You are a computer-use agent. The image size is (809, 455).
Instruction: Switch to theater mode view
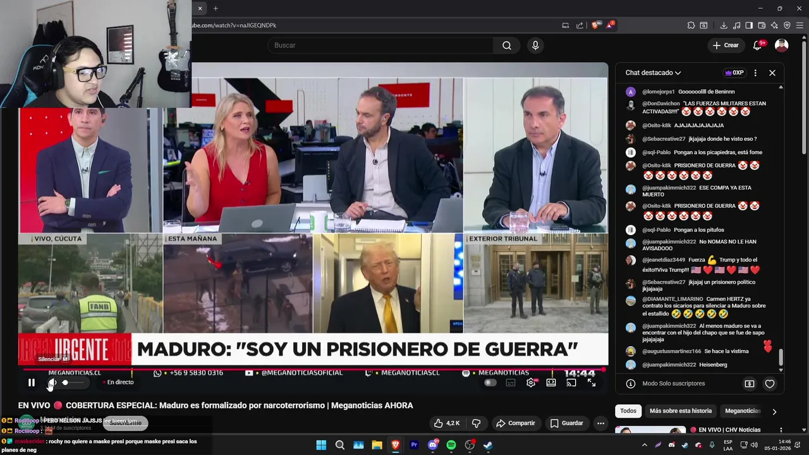tap(551, 382)
